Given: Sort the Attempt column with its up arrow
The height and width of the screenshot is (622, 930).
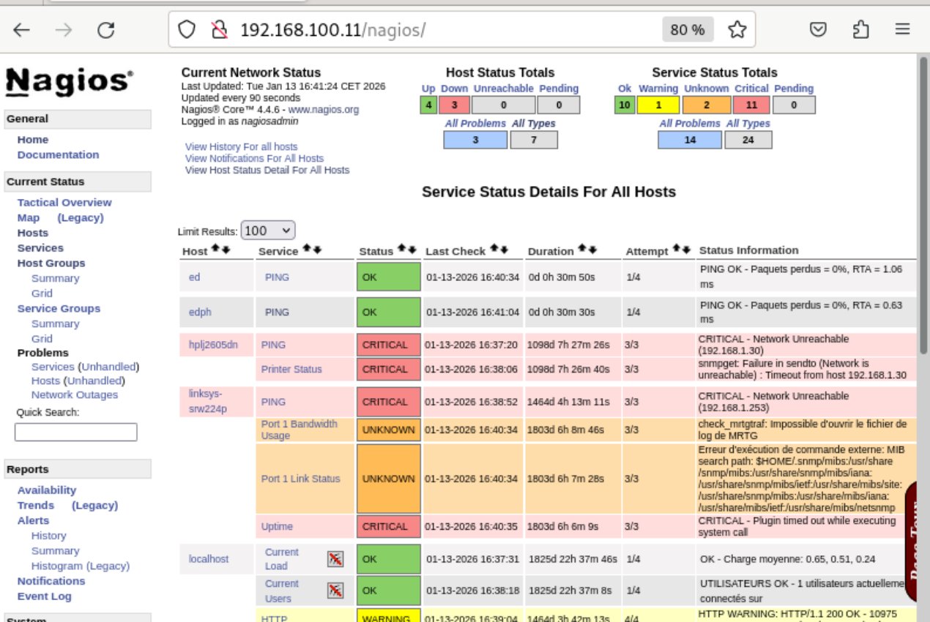Looking at the screenshot, I should coord(676,248).
